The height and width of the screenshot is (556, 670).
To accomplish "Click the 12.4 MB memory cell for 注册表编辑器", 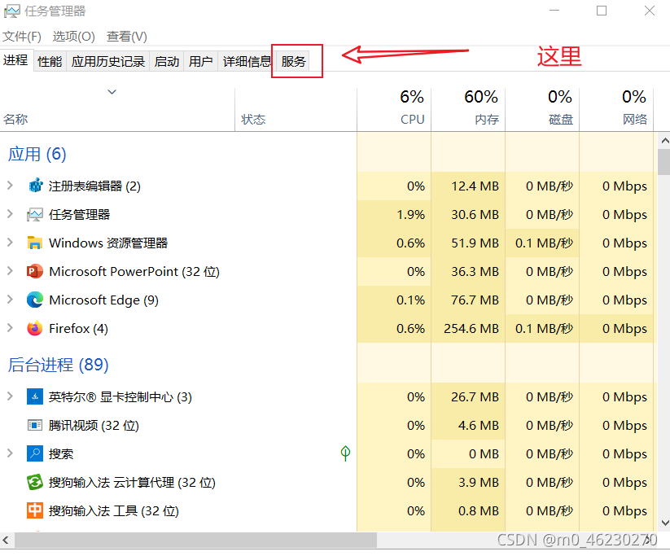I will (468, 186).
